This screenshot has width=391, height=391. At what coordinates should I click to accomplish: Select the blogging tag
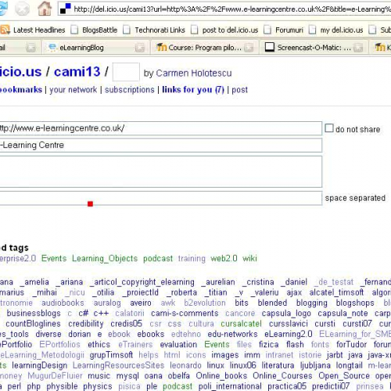point(311,303)
